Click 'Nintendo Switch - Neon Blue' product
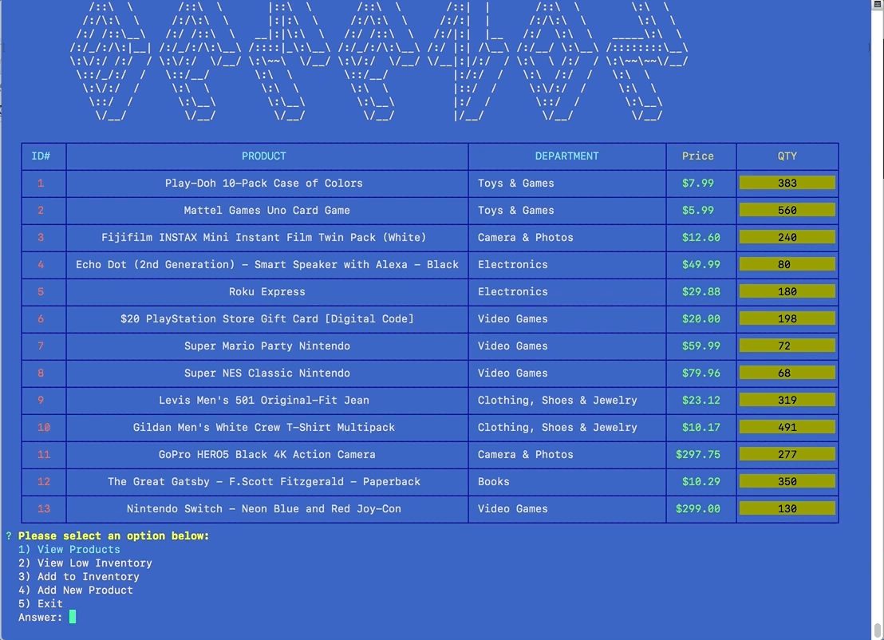Screen dimensions: 884x640 point(264,508)
